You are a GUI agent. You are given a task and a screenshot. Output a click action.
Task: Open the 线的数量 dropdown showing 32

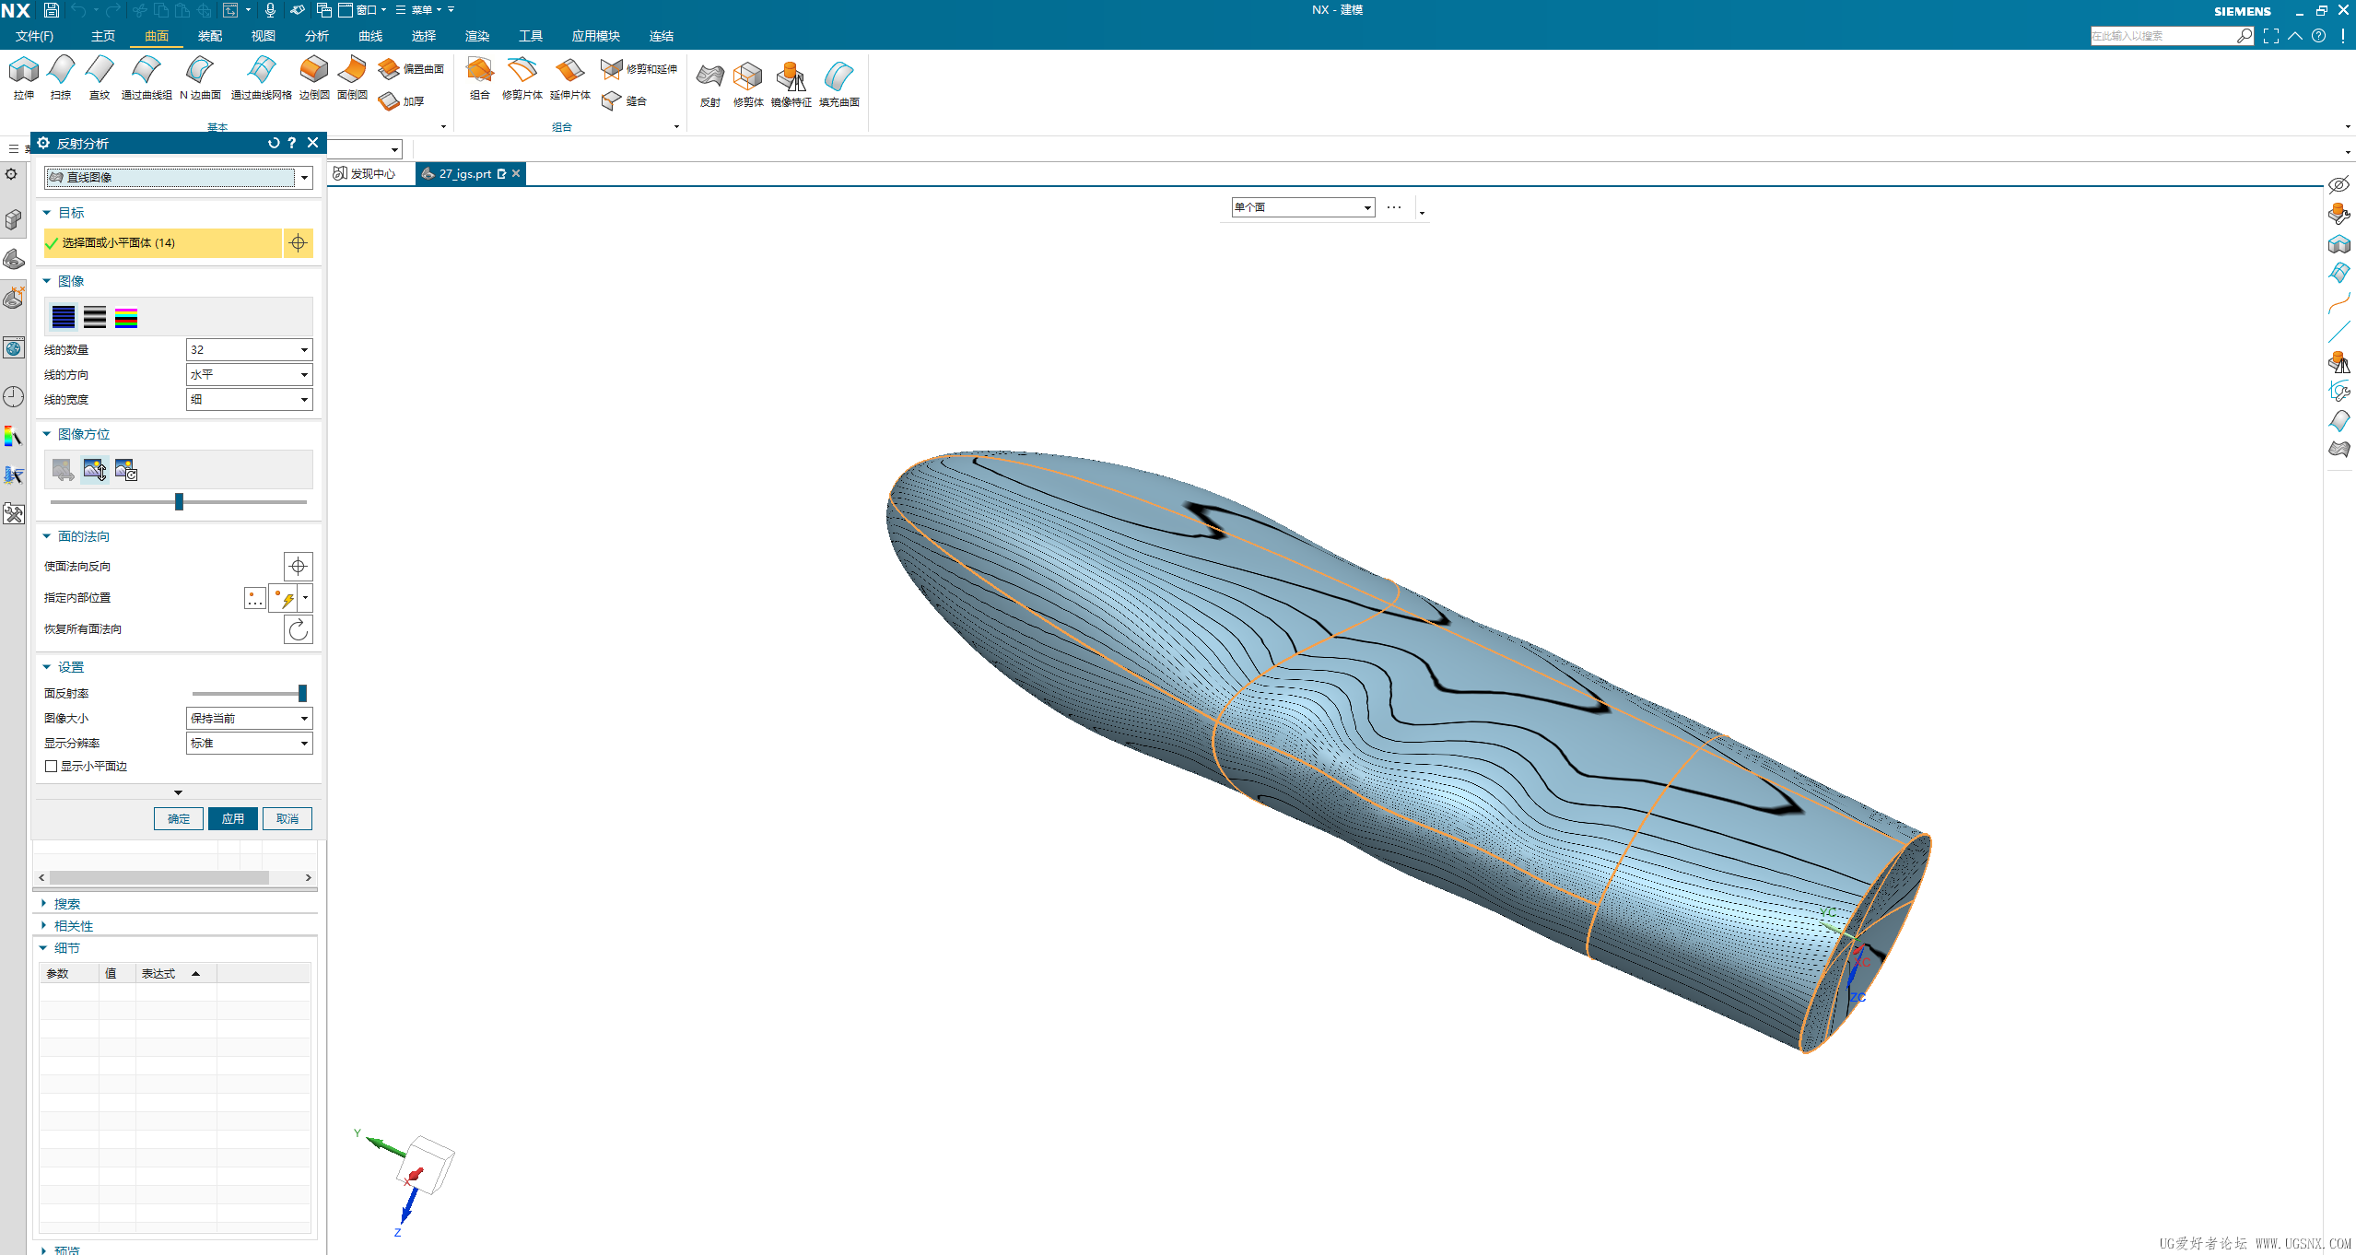249,350
